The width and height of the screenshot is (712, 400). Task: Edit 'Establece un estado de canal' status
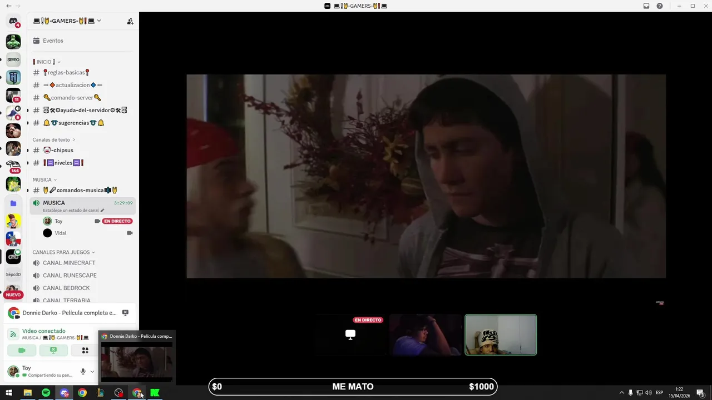coord(73,211)
